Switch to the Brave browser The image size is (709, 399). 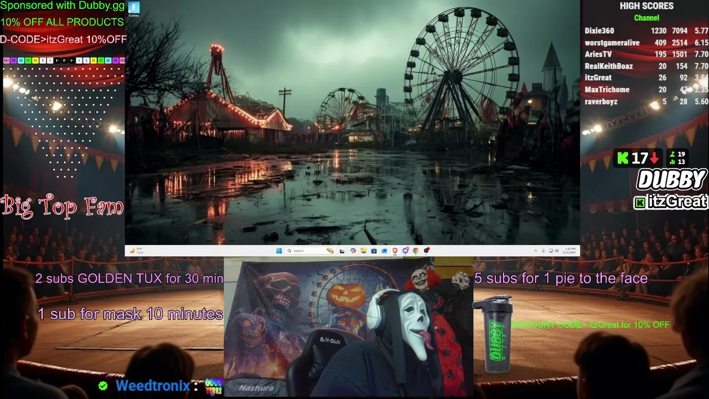coord(395,250)
